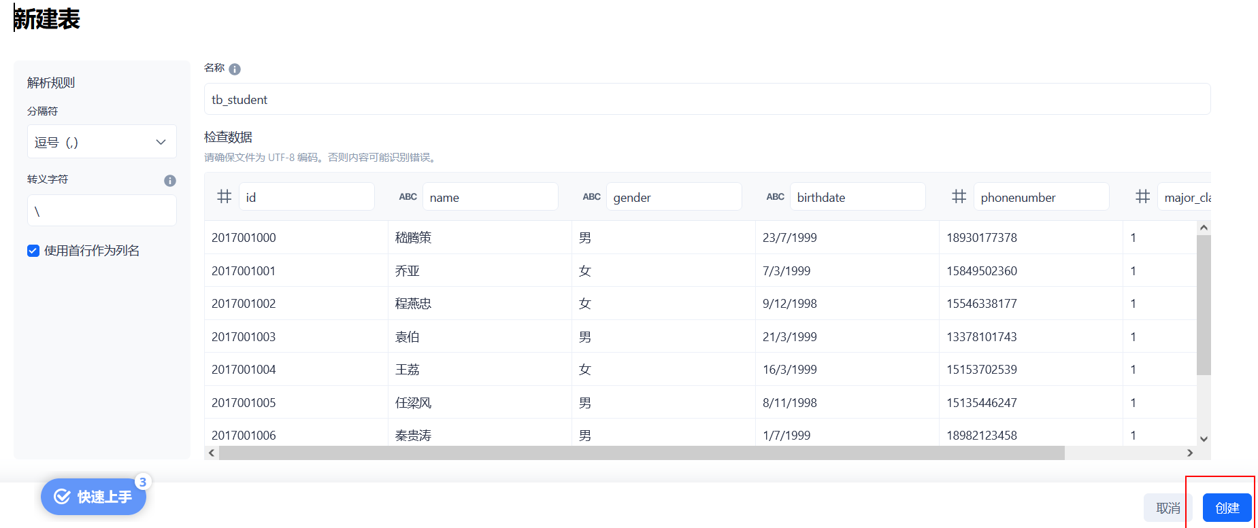Click the horizontal scrollbar right arrow

click(x=1190, y=453)
